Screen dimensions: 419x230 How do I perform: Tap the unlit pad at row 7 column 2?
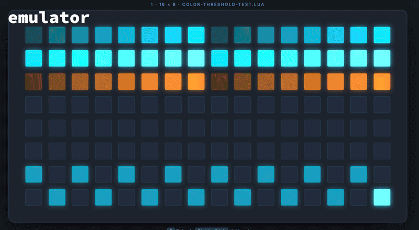(x=57, y=174)
